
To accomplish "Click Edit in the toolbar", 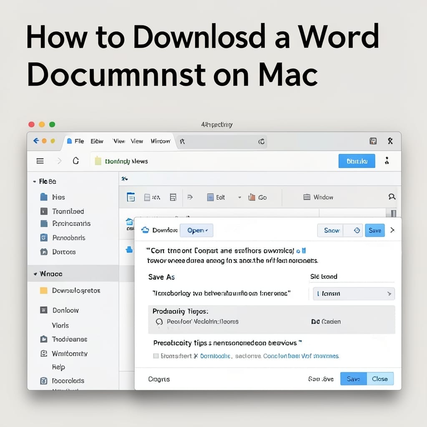I will [x=216, y=197].
